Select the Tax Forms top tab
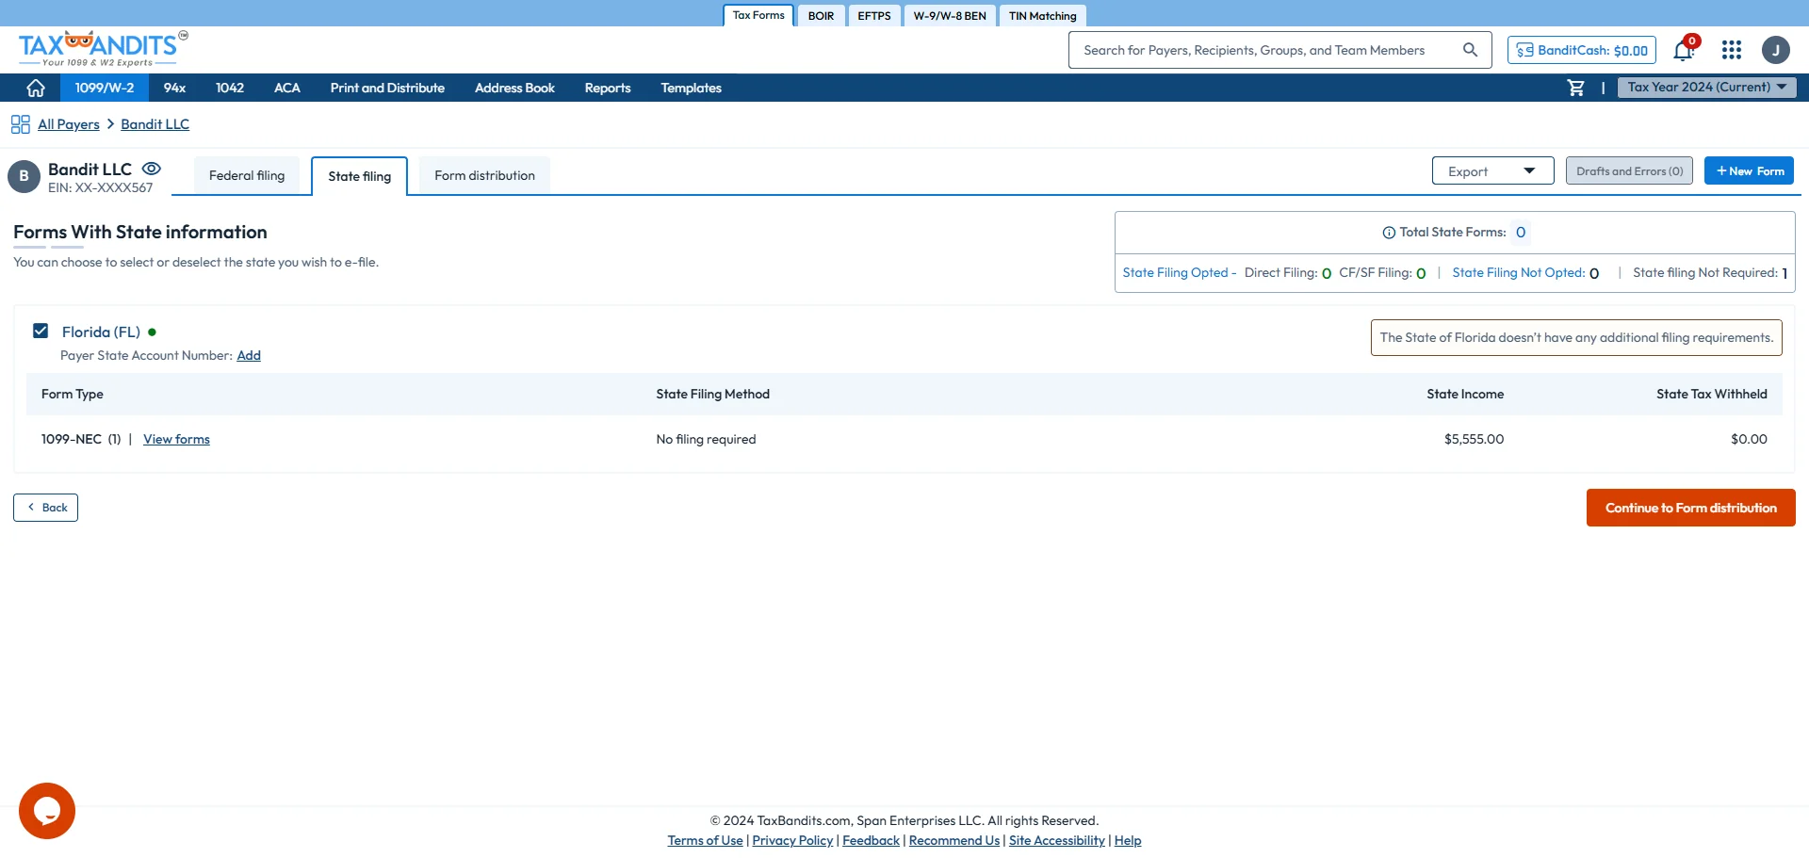 click(758, 15)
